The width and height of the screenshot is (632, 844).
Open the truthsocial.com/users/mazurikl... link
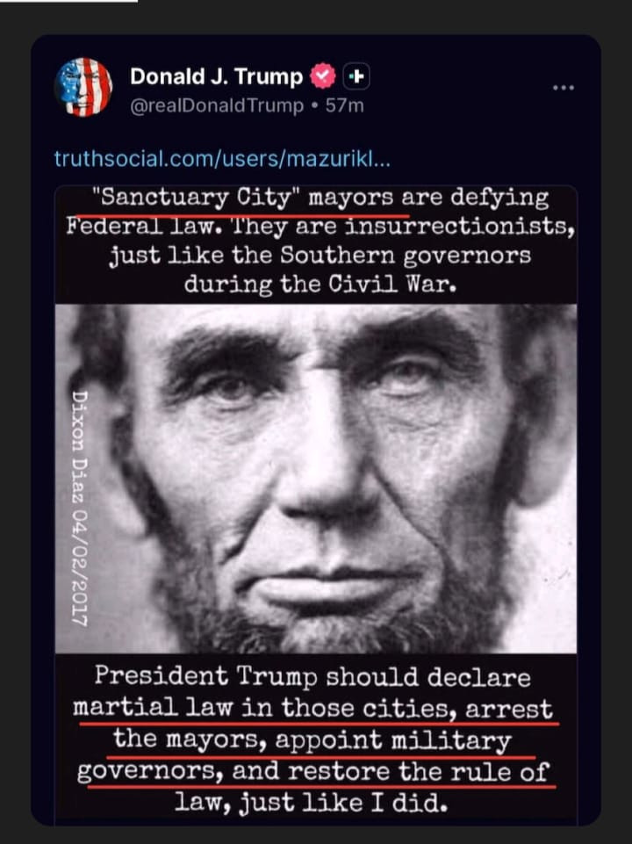pos(222,159)
